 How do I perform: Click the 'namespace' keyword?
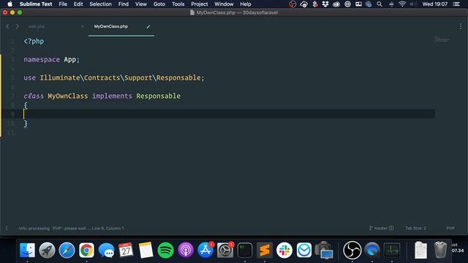tap(42, 60)
